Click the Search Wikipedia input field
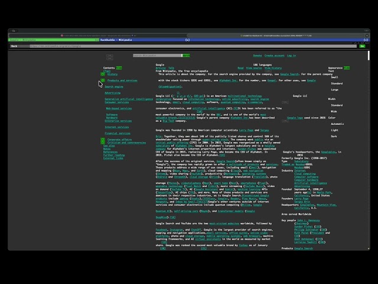 157,56
